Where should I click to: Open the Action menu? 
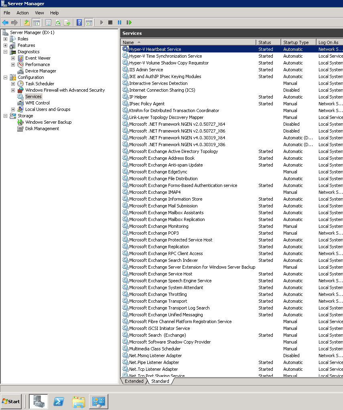click(22, 13)
